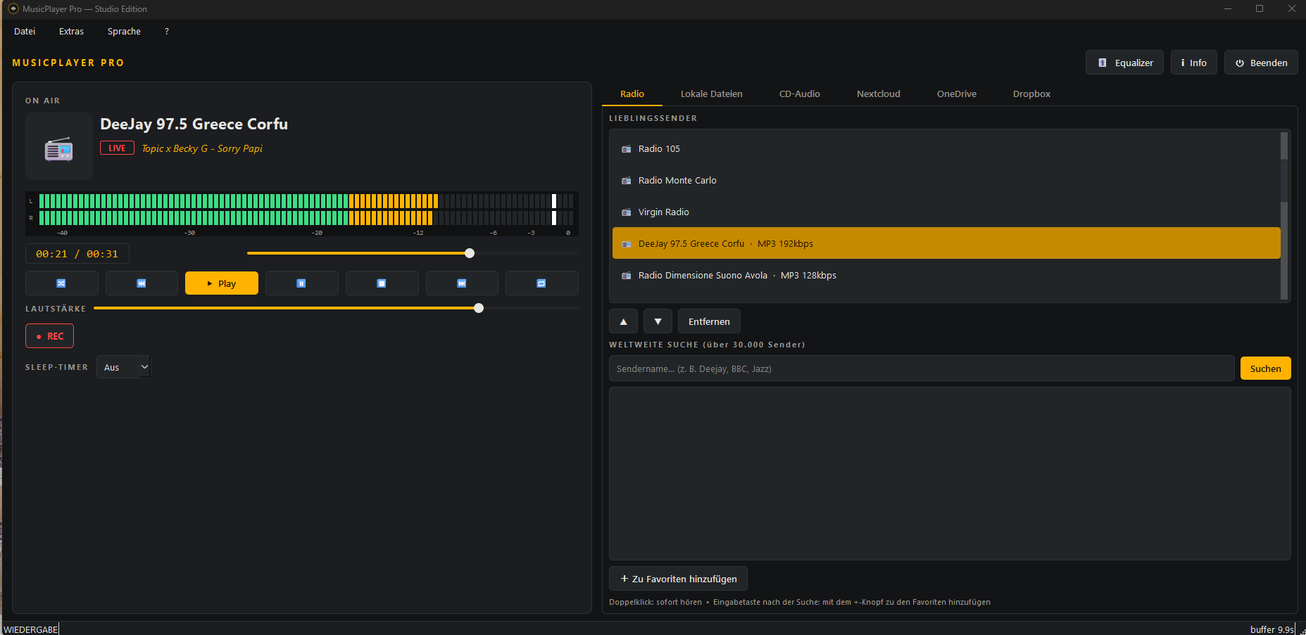Toggle repeat mode
This screenshot has height=635, width=1306.
(x=541, y=283)
